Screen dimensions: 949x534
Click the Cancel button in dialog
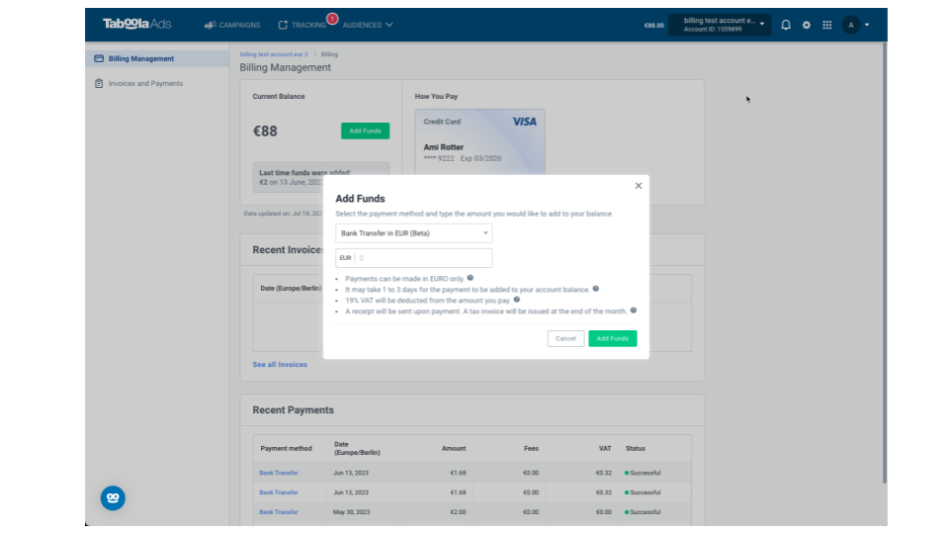pyautogui.click(x=565, y=338)
